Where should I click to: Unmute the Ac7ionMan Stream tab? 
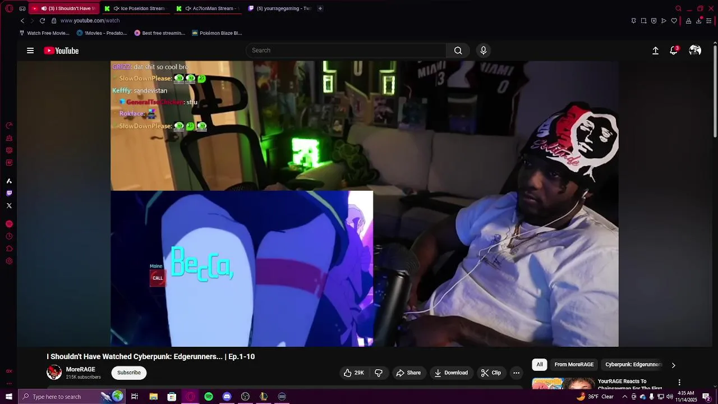click(188, 8)
